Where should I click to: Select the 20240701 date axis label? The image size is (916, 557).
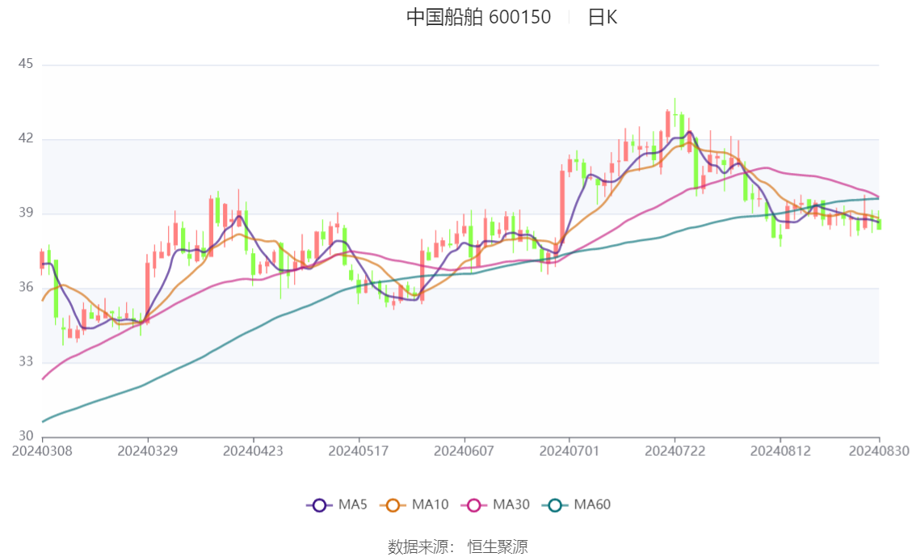click(569, 451)
